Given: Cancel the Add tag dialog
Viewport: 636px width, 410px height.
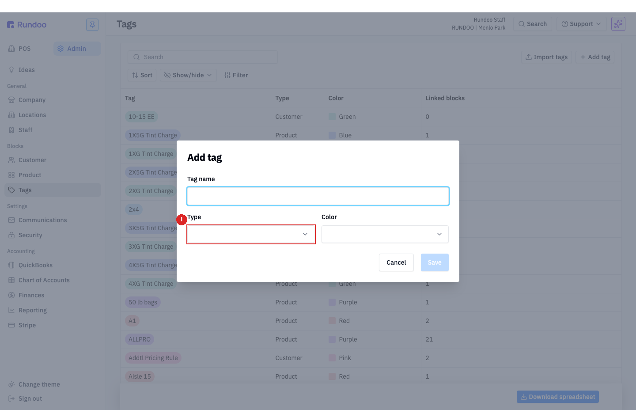Looking at the screenshot, I should point(396,262).
